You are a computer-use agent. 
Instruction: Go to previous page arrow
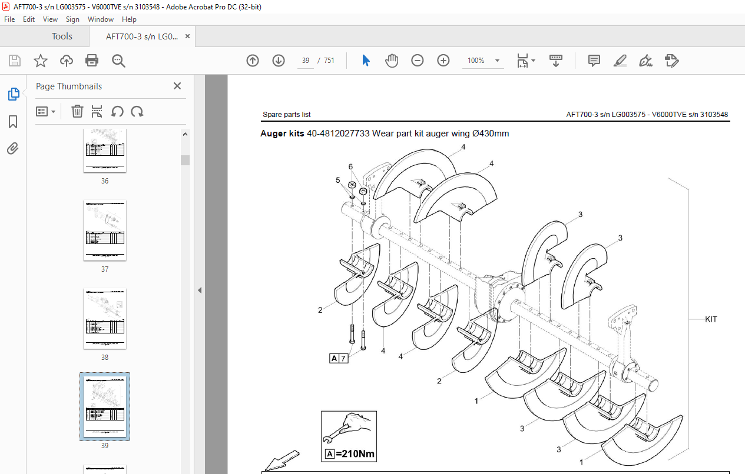253,61
